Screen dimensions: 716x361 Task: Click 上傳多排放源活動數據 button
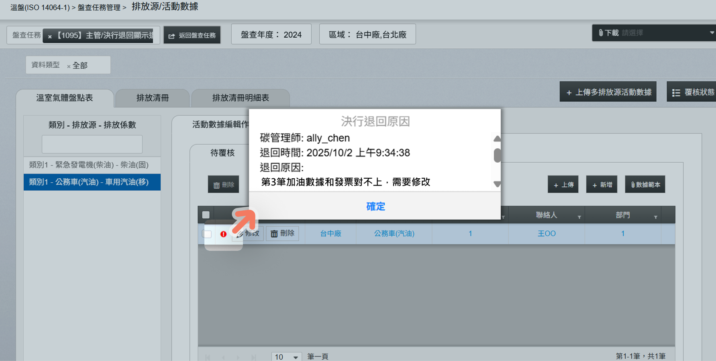click(x=608, y=92)
